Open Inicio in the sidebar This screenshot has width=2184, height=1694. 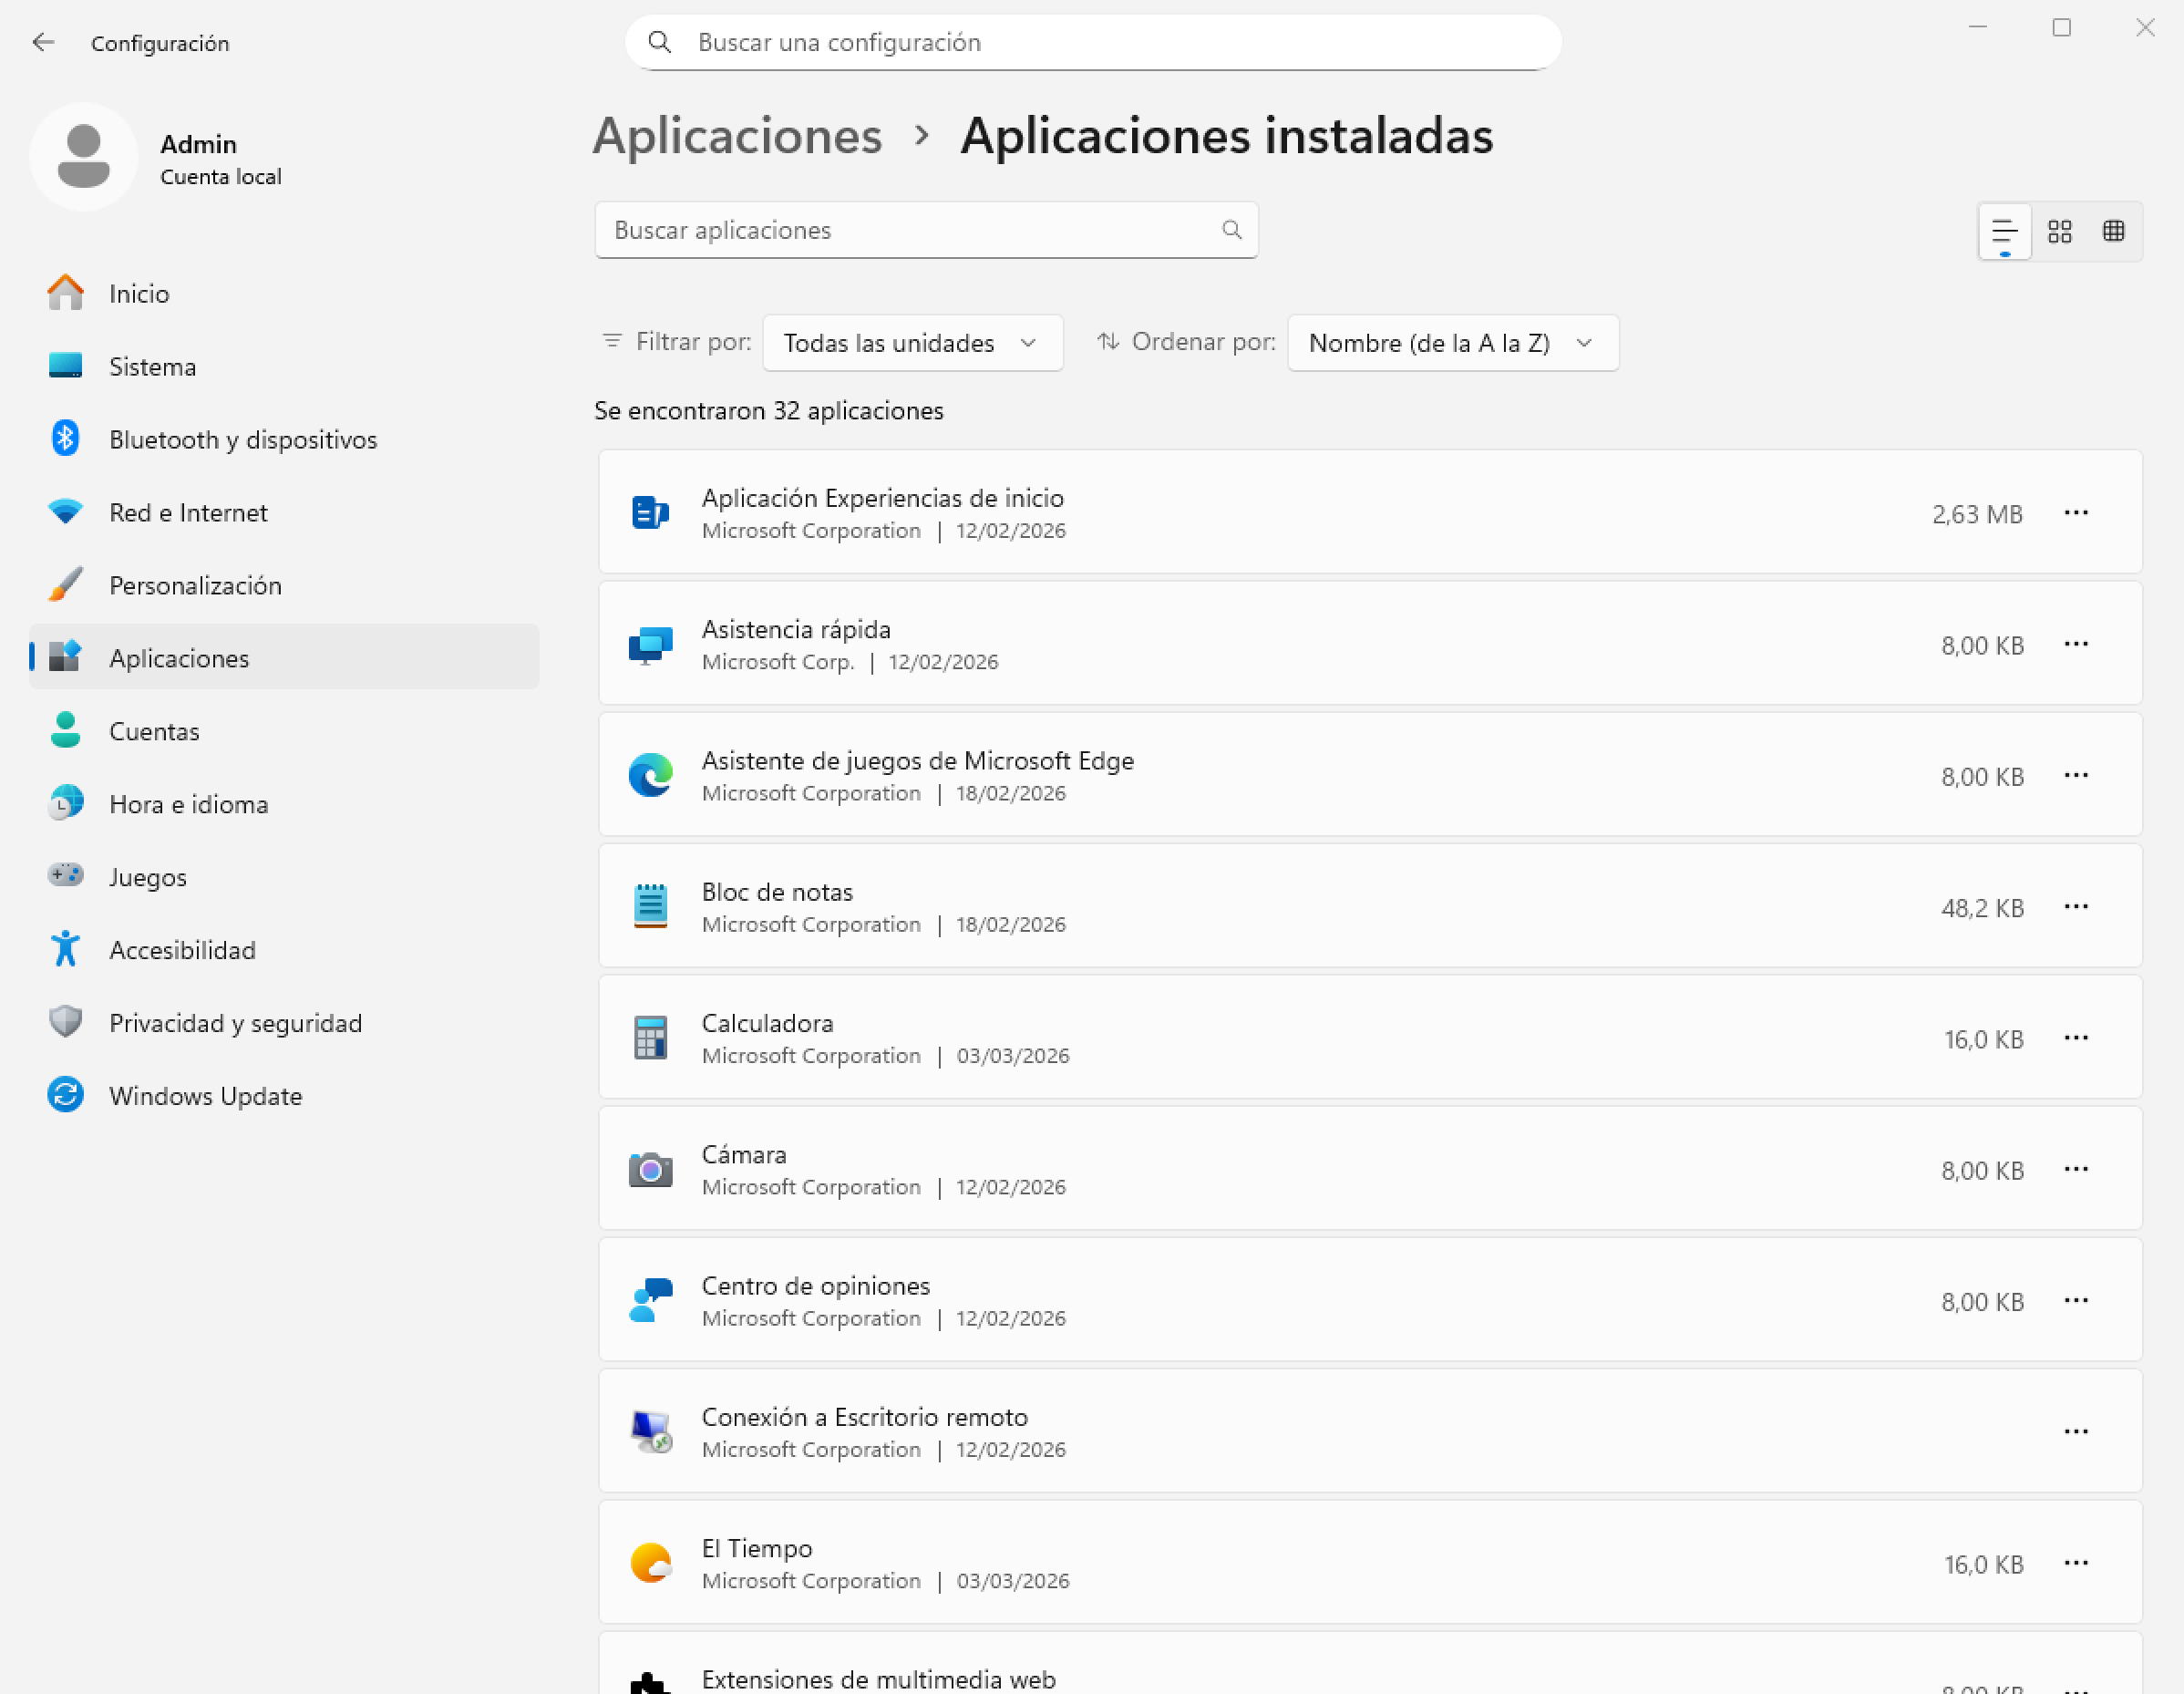(284, 293)
